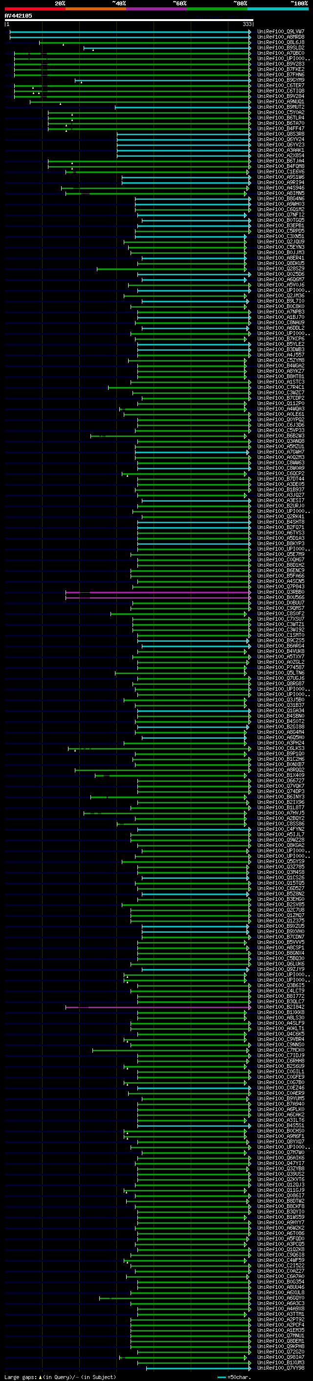The width and height of the screenshot is (313, 1381).
Task: Open hit UniRef100_B6ARG4
Action: (280, 646)
